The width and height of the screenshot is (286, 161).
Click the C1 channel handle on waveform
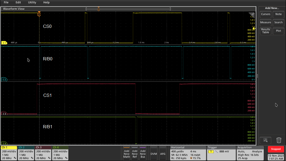4,43
